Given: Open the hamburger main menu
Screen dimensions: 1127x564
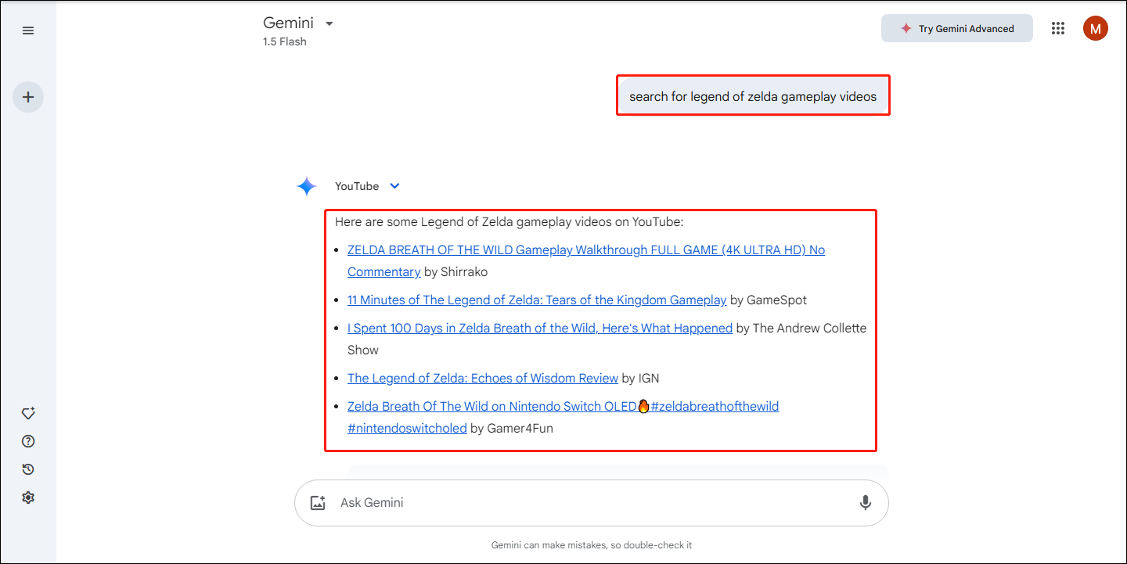Looking at the screenshot, I should point(28,31).
